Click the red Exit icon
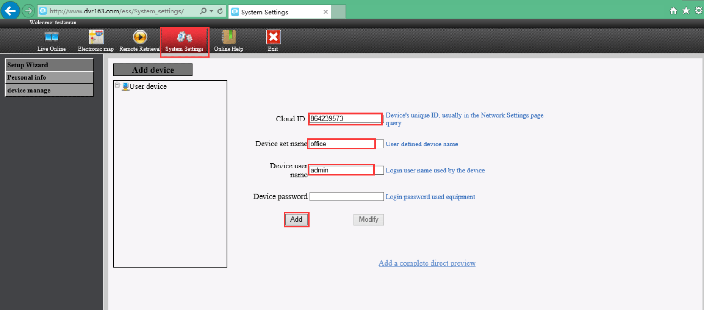Viewport: 704px width, 310px height. point(273,37)
